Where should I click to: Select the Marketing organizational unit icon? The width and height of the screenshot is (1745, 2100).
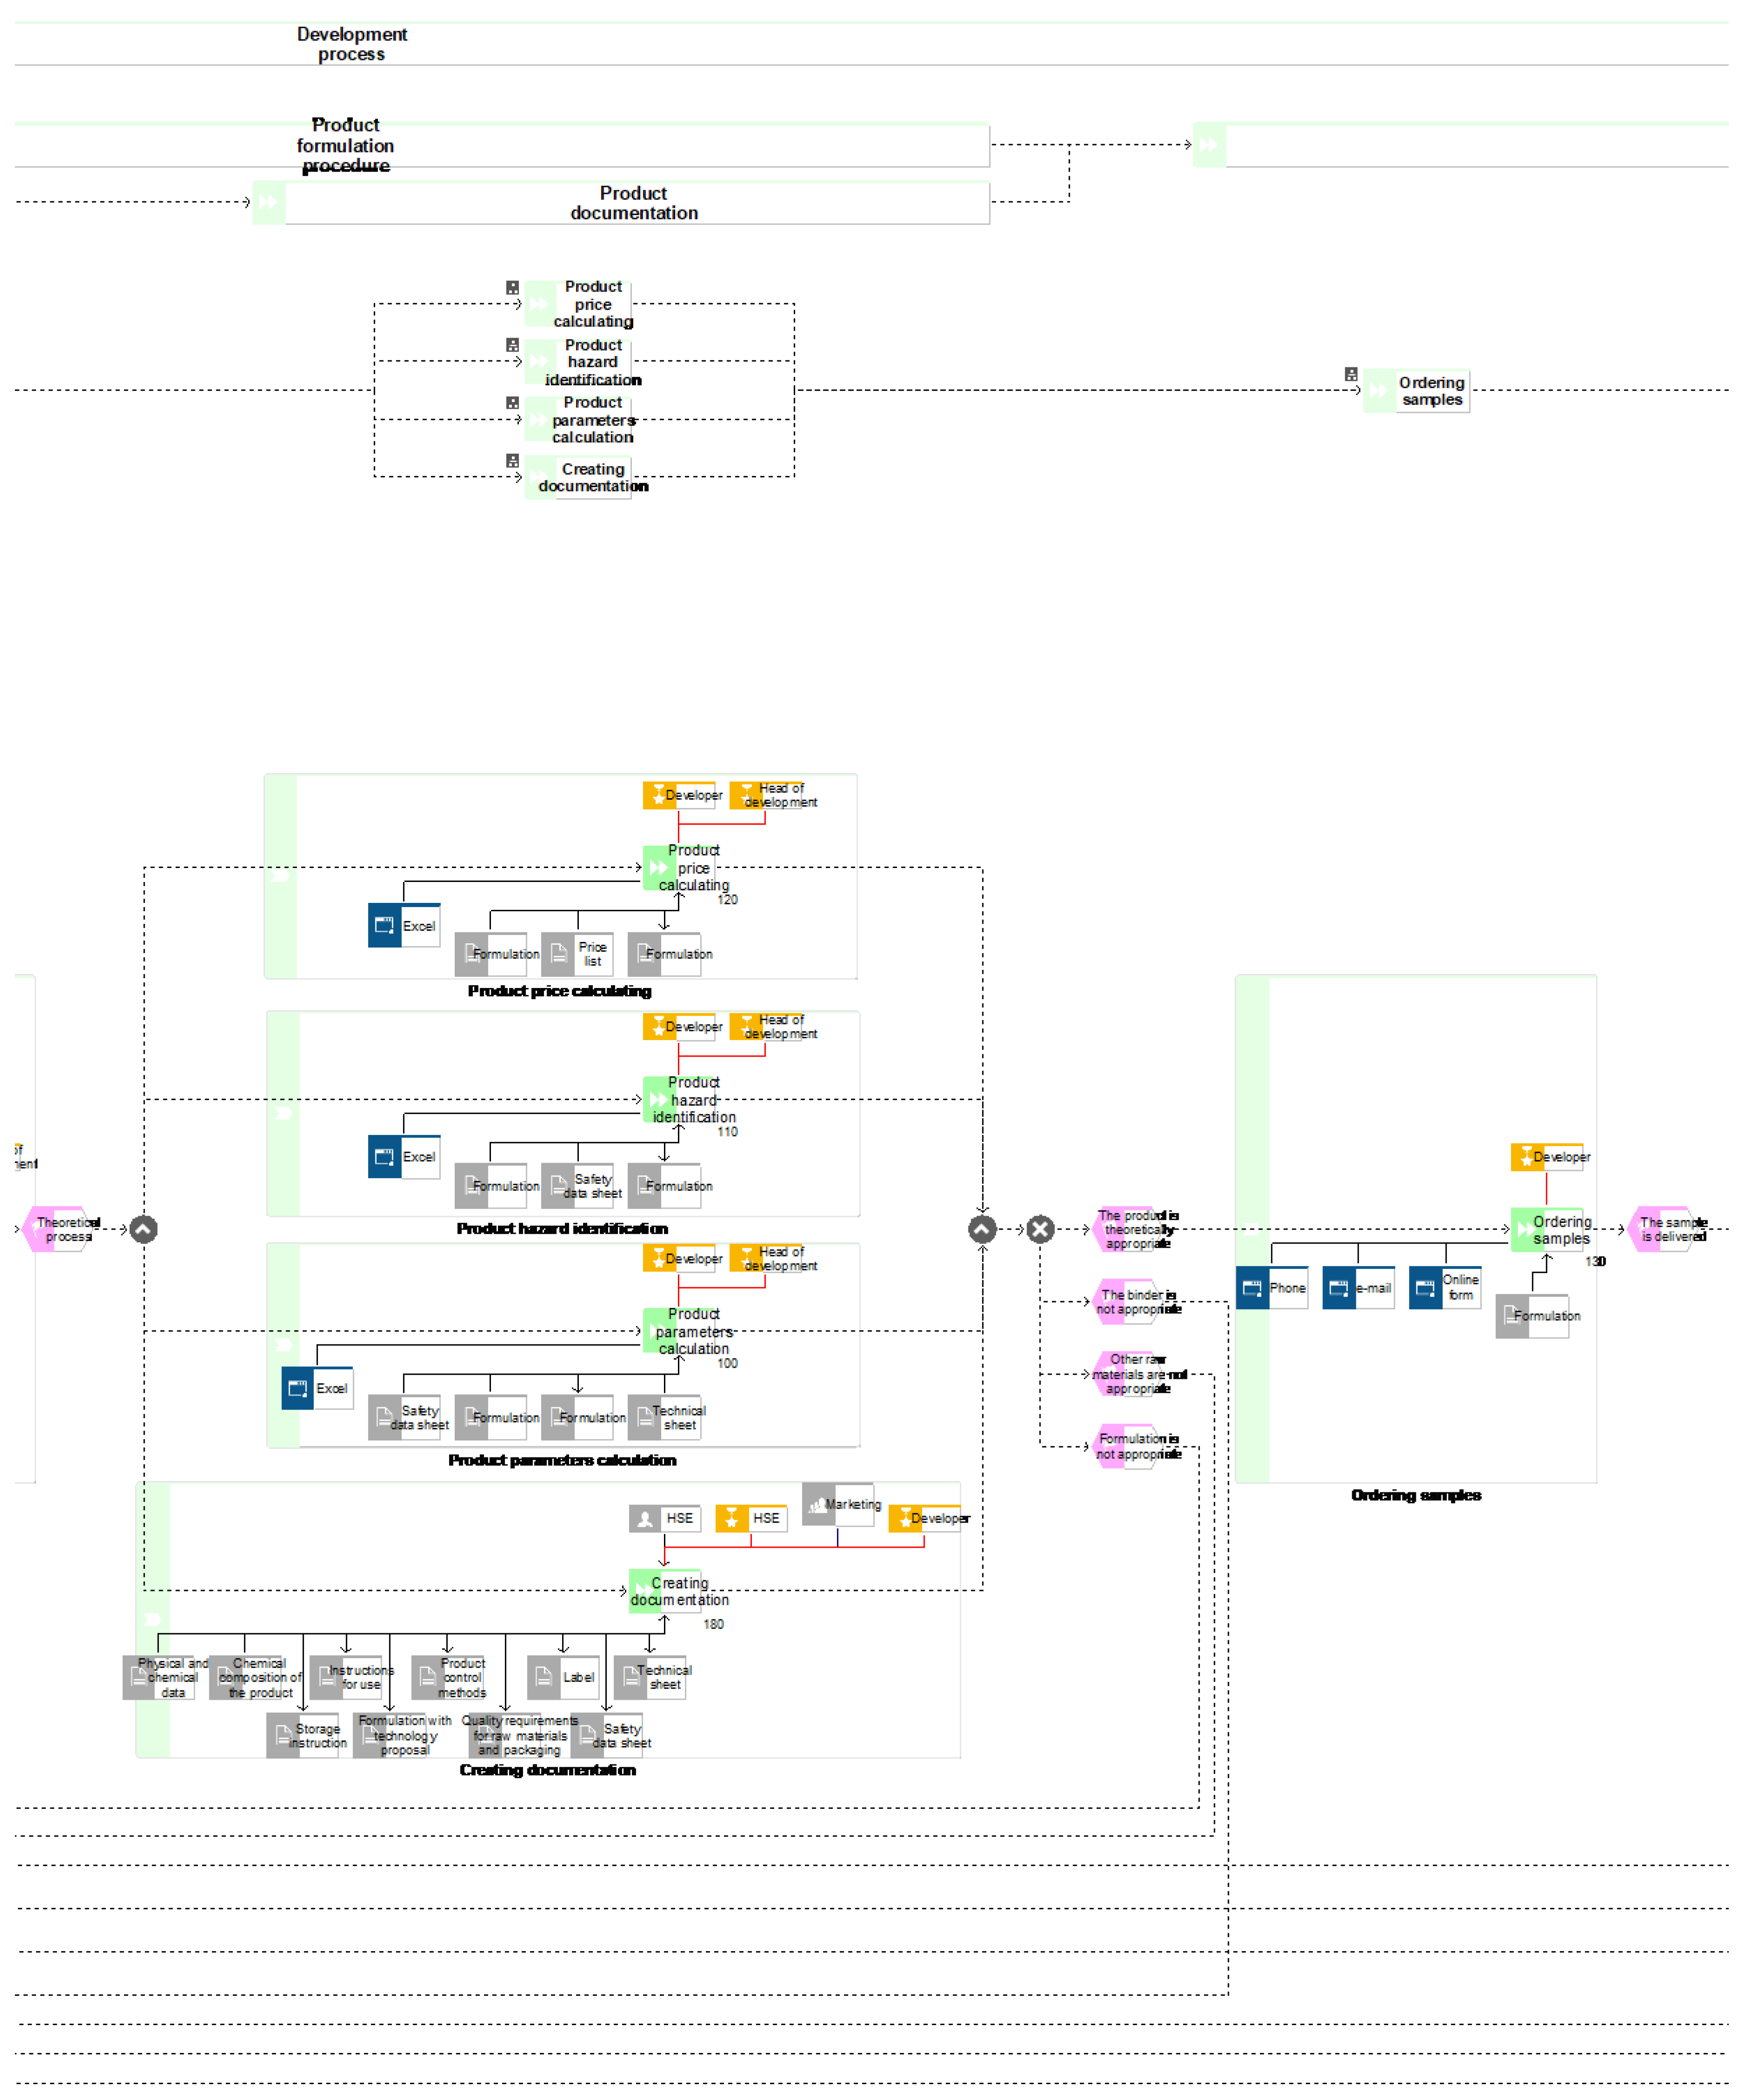click(x=819, y=1505)
